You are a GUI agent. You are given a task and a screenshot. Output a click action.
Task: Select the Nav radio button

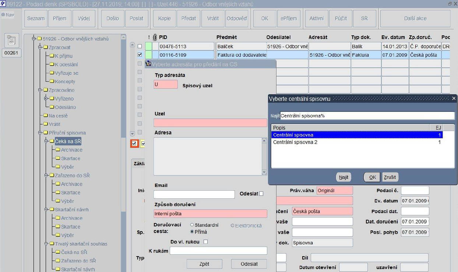point(3,15)
